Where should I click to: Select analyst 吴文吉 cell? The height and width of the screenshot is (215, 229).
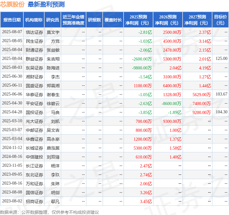coord(53,130)
